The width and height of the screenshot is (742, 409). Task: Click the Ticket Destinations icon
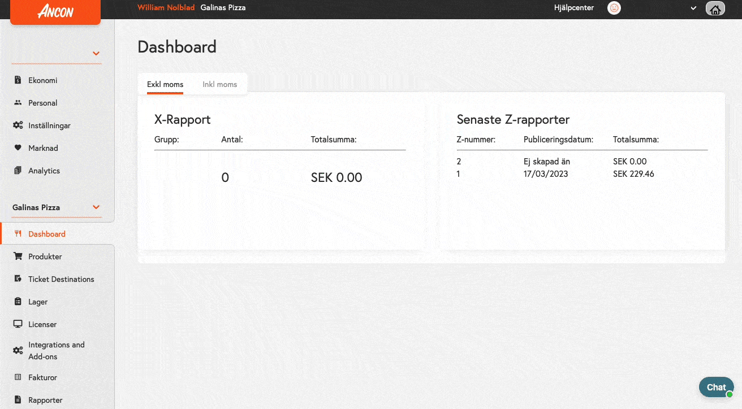pyautogui.click(x=18, y=279)
